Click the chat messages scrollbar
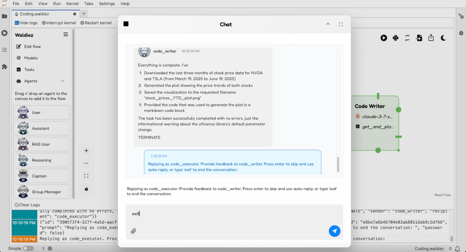Viewport: 466px width, 252px height. tap(338, 164)
